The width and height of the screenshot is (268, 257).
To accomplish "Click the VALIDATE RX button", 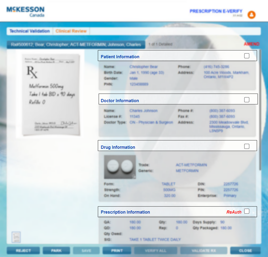I will 204,250.
